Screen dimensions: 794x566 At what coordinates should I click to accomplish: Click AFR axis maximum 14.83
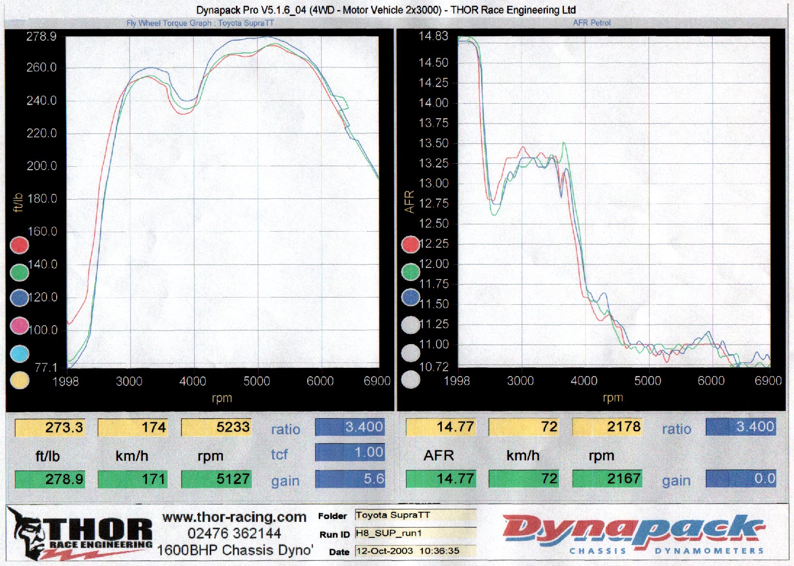click(434, 36)
